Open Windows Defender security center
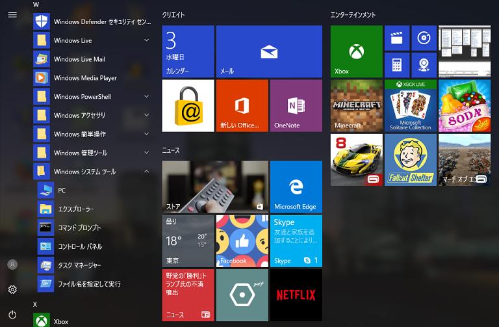499x327 pixels. (92, 21)
